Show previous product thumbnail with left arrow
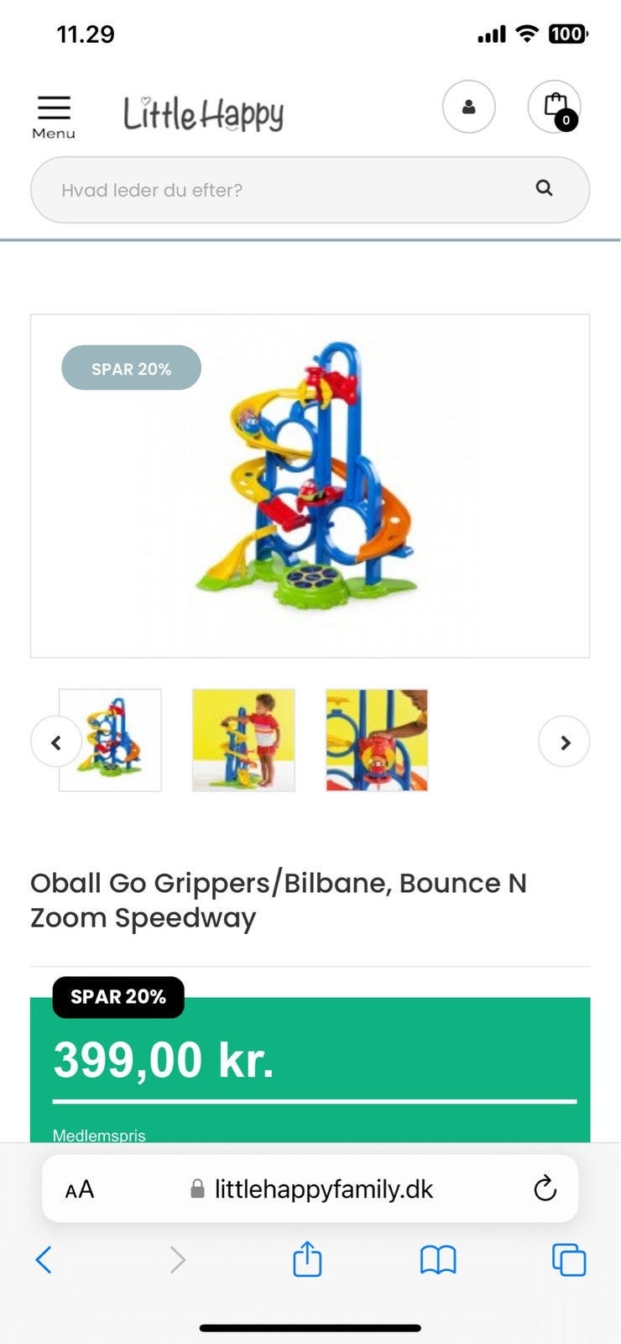The width and height of the screenshot is (621, 1344). (x=56, y=742)
